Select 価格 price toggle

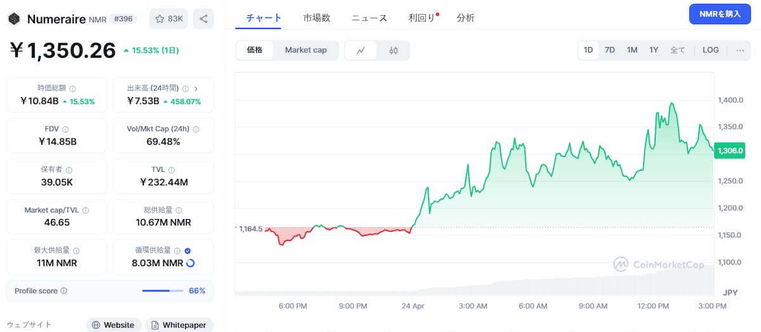coord(255,50)
